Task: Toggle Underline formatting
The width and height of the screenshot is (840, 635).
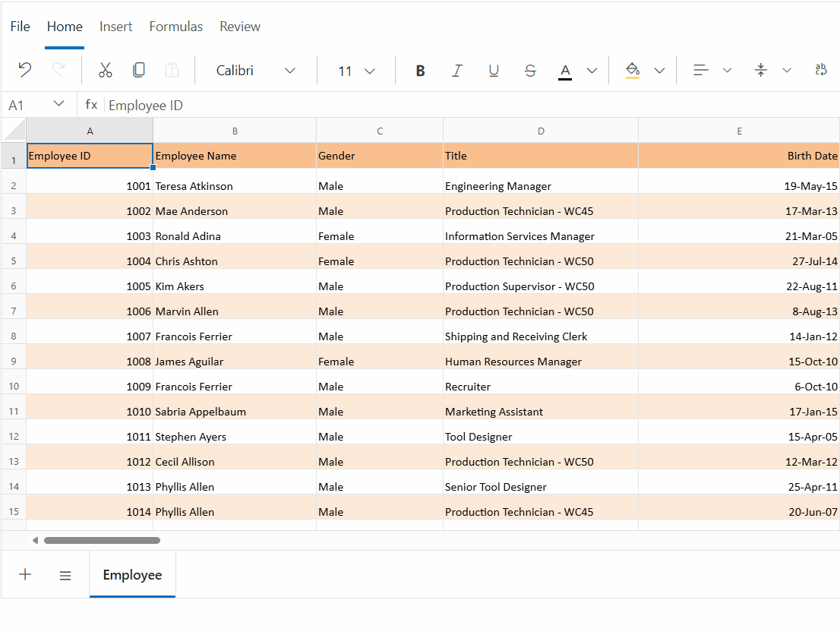Action: [x=494, y=71]
